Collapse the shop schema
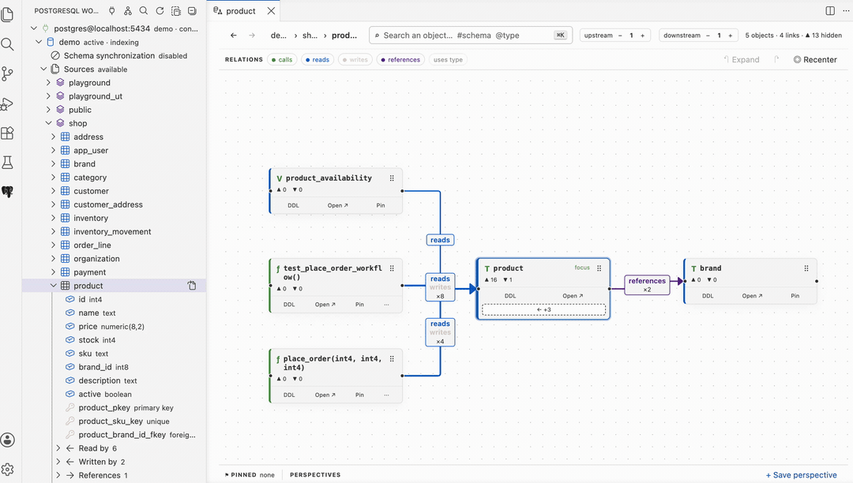 (48, 123)
